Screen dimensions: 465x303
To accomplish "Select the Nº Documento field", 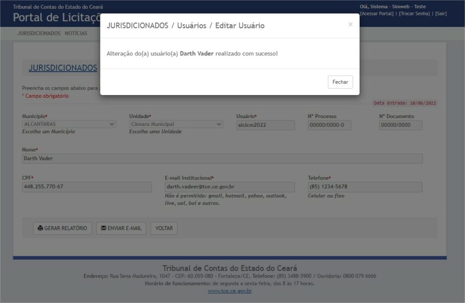I will pyautogui.click(x=401, y=125).
